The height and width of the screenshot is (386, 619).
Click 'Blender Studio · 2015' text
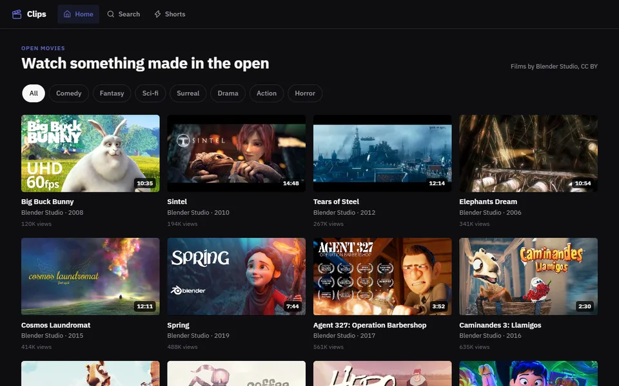pyautogui.click(x=52, y=336)
